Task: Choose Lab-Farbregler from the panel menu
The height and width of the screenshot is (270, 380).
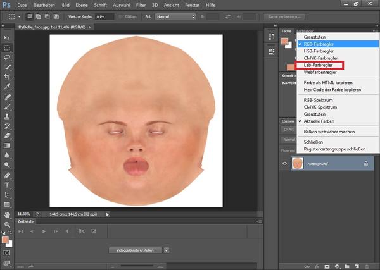Action: coord(320,65)
